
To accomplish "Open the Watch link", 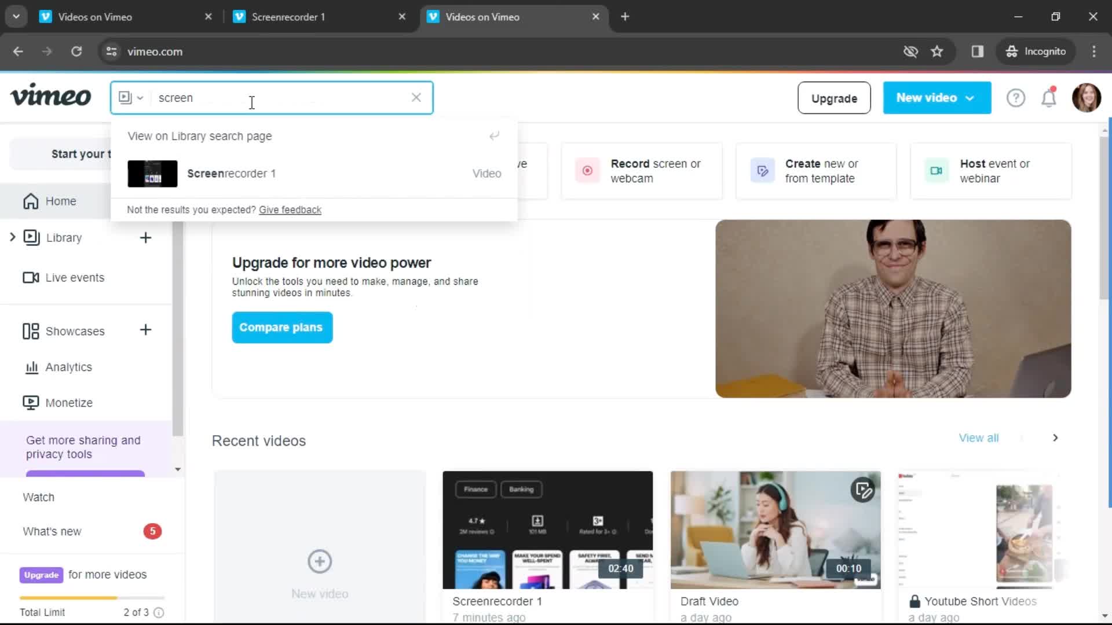I will [x=38, y=497].
